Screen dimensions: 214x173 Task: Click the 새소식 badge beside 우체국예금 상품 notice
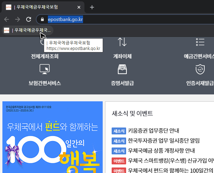click(x=119, y=151)
